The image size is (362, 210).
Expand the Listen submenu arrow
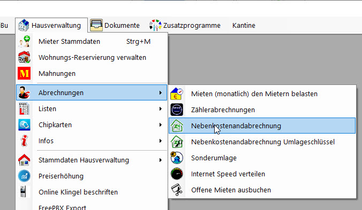(x=161, y=108)
